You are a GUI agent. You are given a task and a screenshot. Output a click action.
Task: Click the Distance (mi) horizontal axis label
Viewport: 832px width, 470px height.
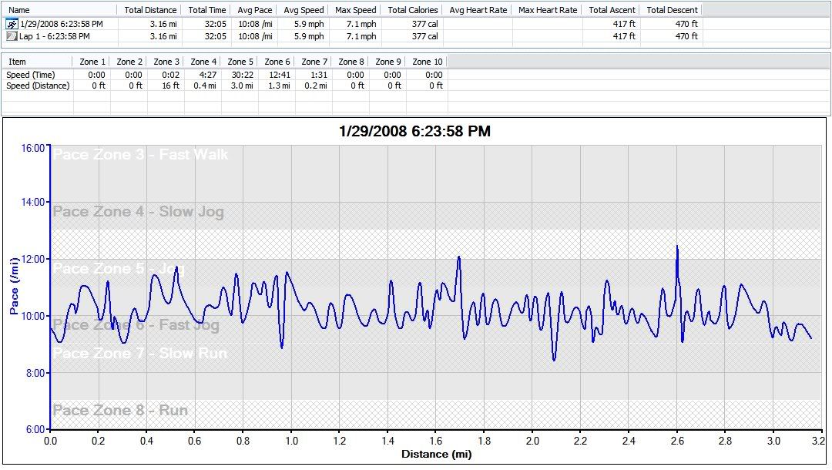coord(436,455)
